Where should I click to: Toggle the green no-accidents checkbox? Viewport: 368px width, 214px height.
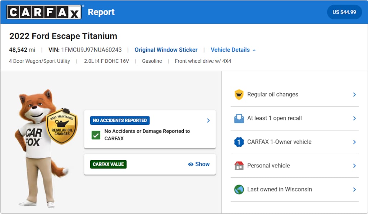click(96, 135)
